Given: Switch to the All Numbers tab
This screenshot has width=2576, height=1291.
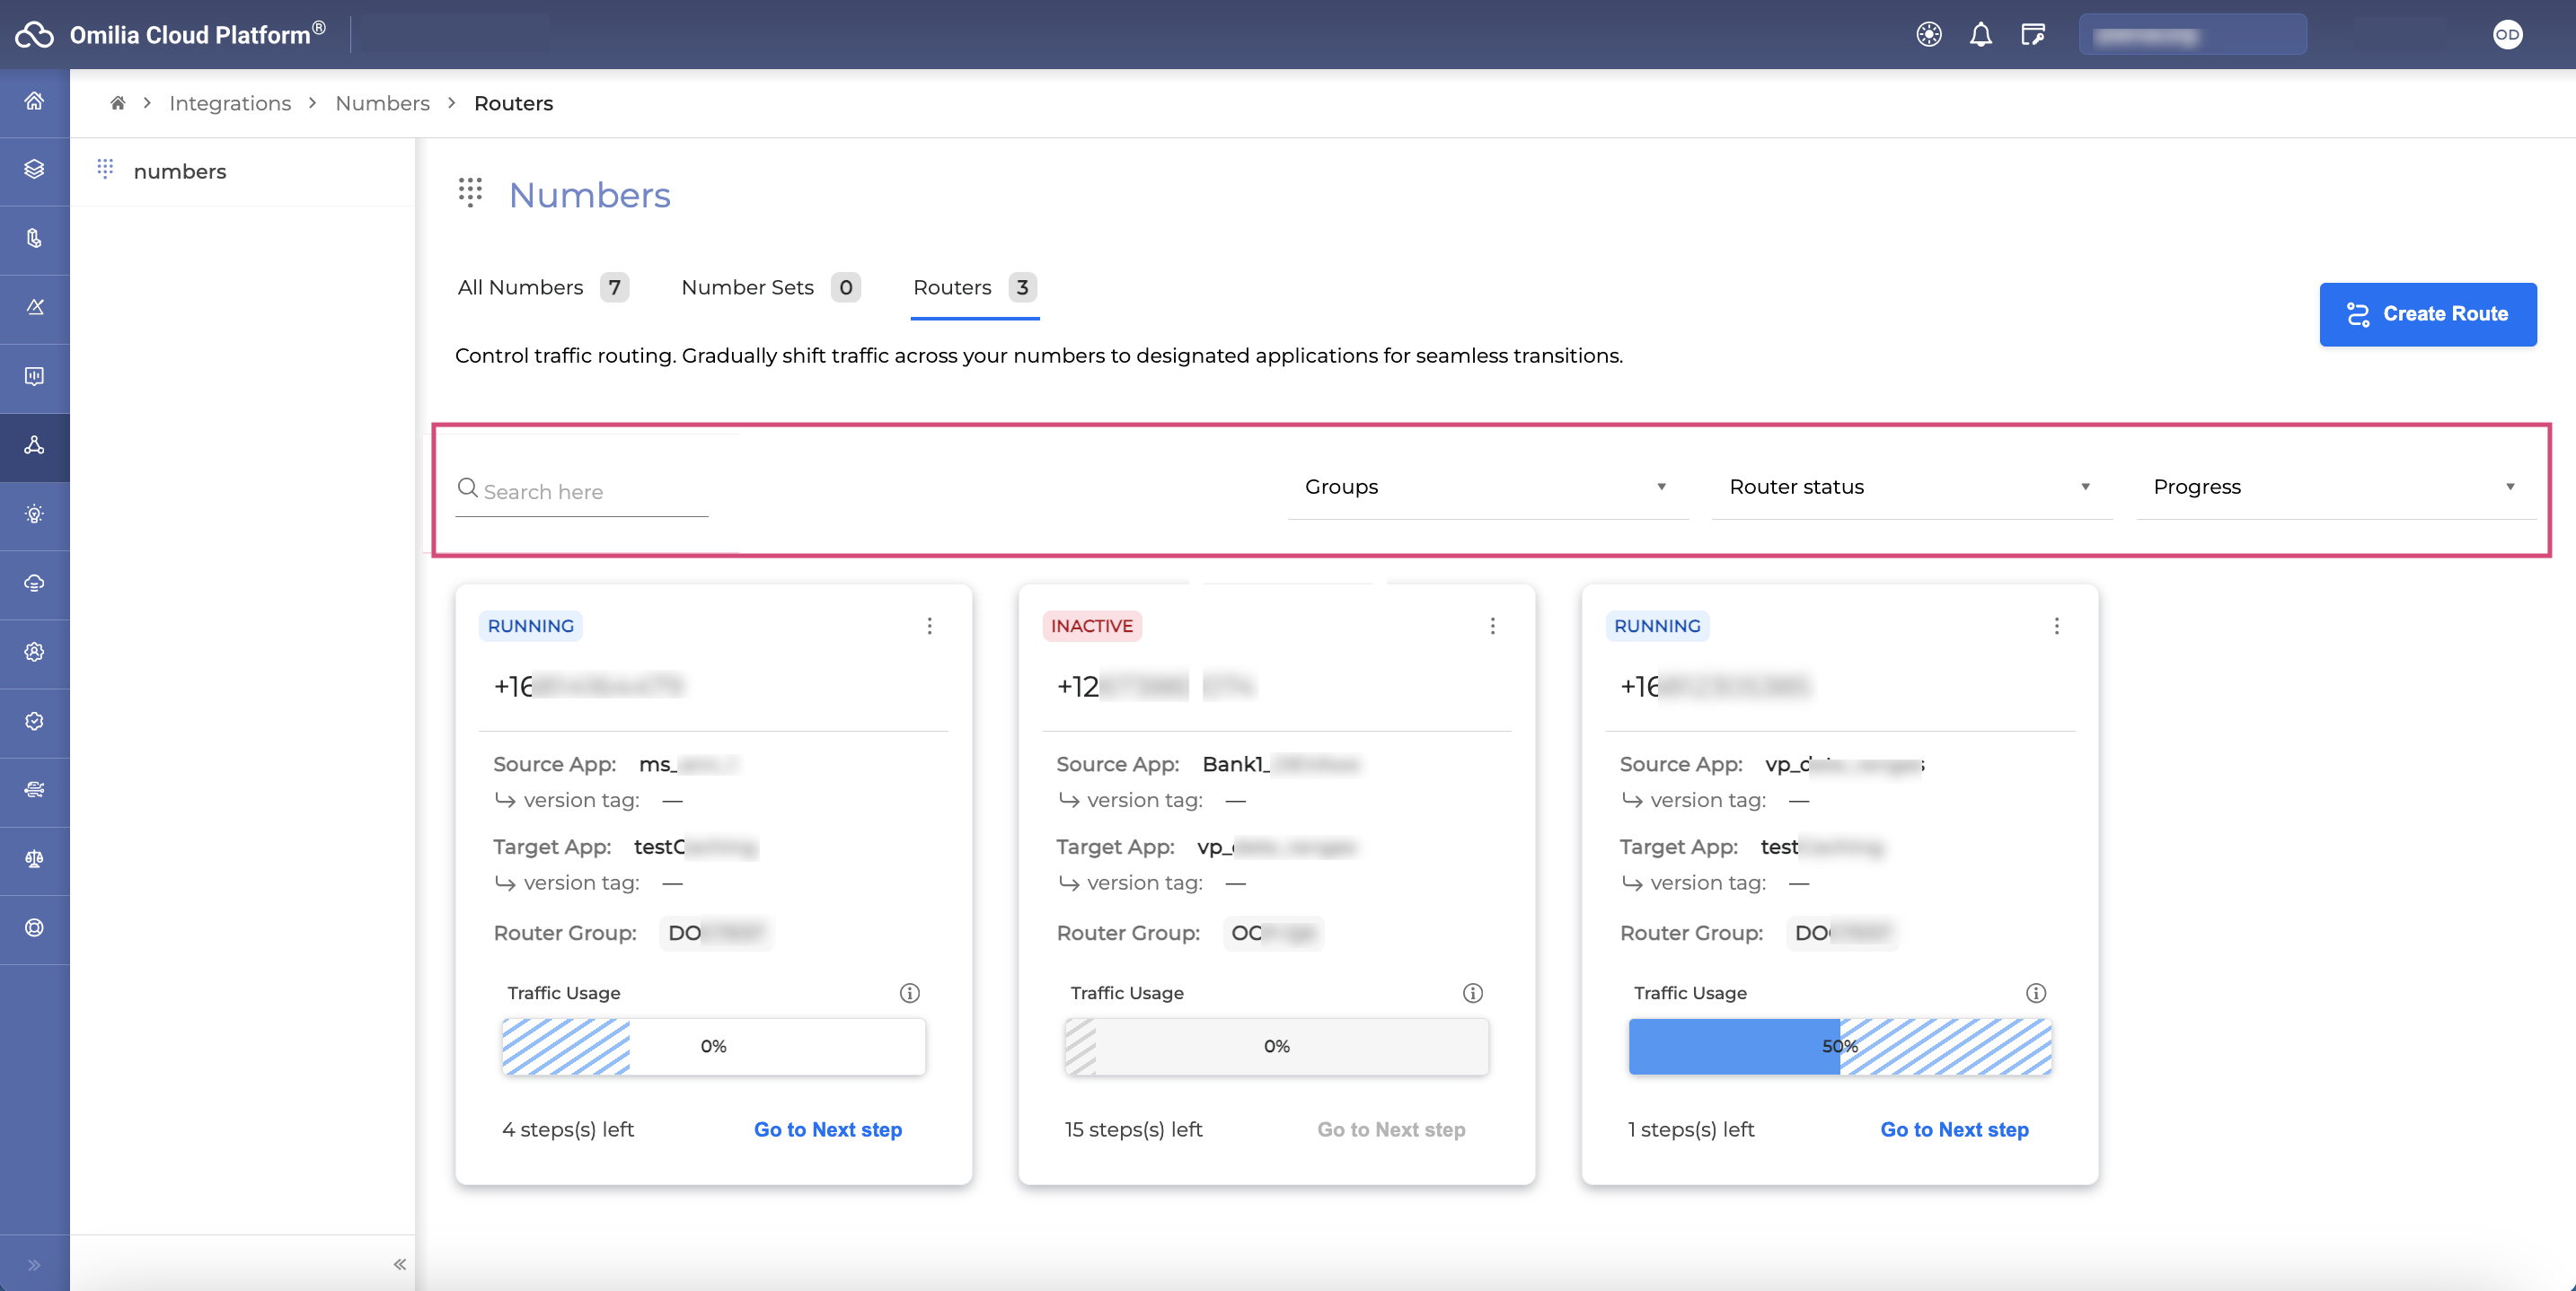Looking at the screenshot, I should (520, 286).
